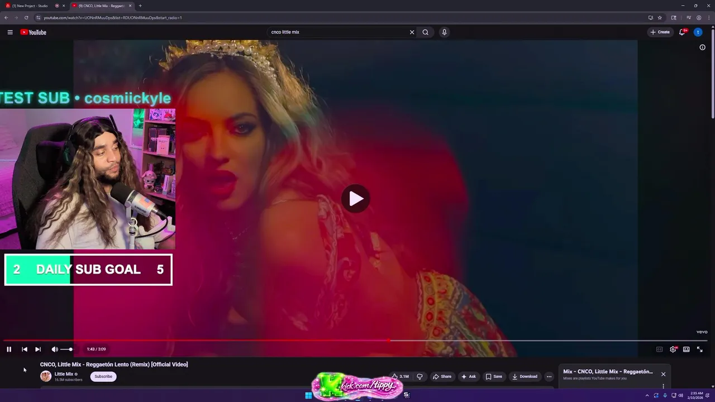Bookmark this page with star icon
Image resolution: width=715 pixels, height=402 pixels.
660,17
